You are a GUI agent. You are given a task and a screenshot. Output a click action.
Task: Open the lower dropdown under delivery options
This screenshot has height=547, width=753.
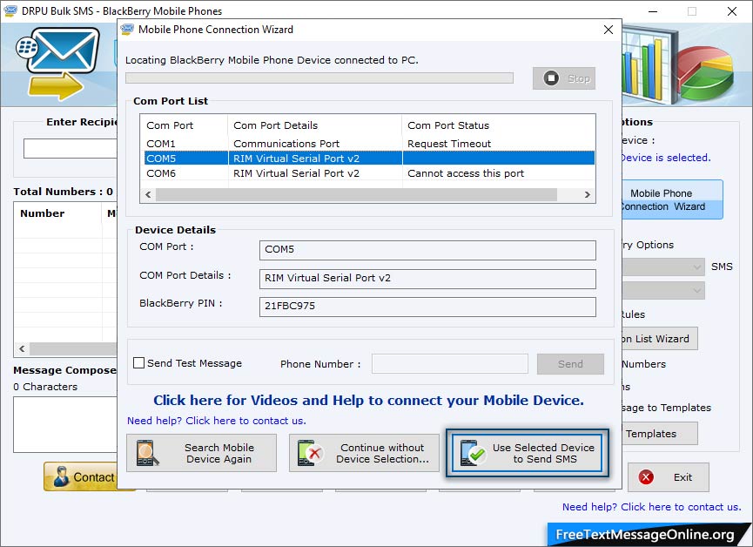tap(663, 290)
